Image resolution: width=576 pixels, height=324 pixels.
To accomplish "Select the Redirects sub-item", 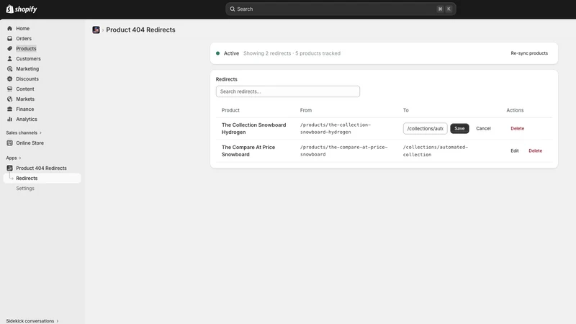I will (x=42, y=178).
